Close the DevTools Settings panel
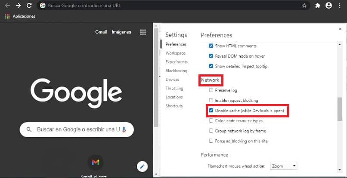347x178 pixels. point(340,29)
